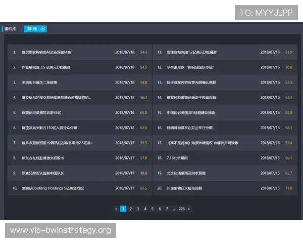303x243 pixels.
Task: Click the 65.7 score of row 19
Action: click(x=289, y=173)
